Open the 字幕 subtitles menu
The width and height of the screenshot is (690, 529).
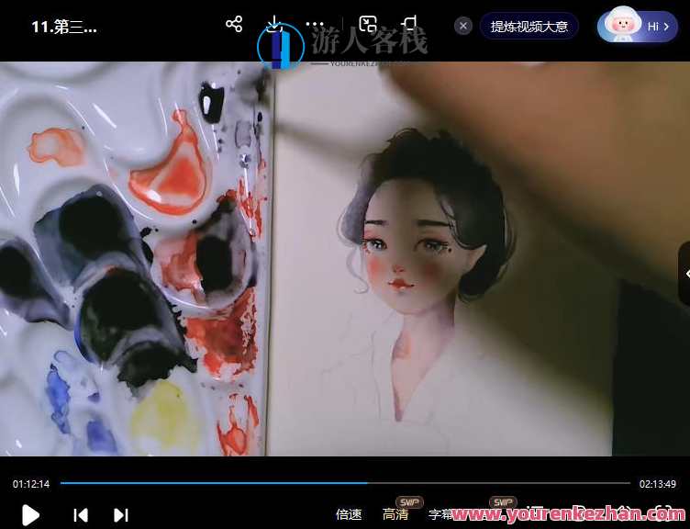point(440,514)
